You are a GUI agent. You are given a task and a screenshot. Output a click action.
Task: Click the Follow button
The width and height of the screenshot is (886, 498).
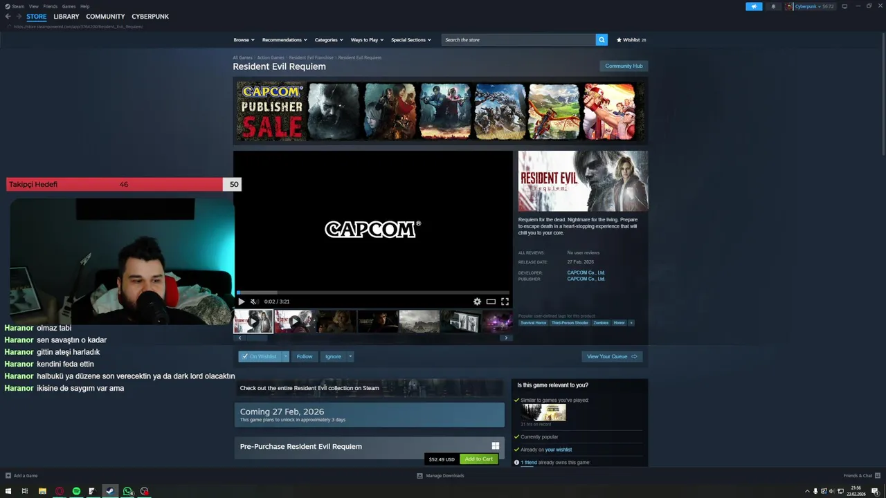pyautogui.click(x=305, y=356)
